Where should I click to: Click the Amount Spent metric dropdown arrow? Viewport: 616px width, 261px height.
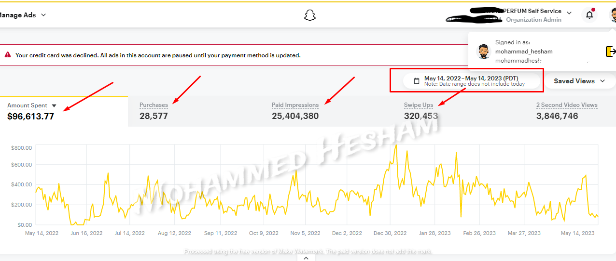pyautogui.click(x=54, y=106)
